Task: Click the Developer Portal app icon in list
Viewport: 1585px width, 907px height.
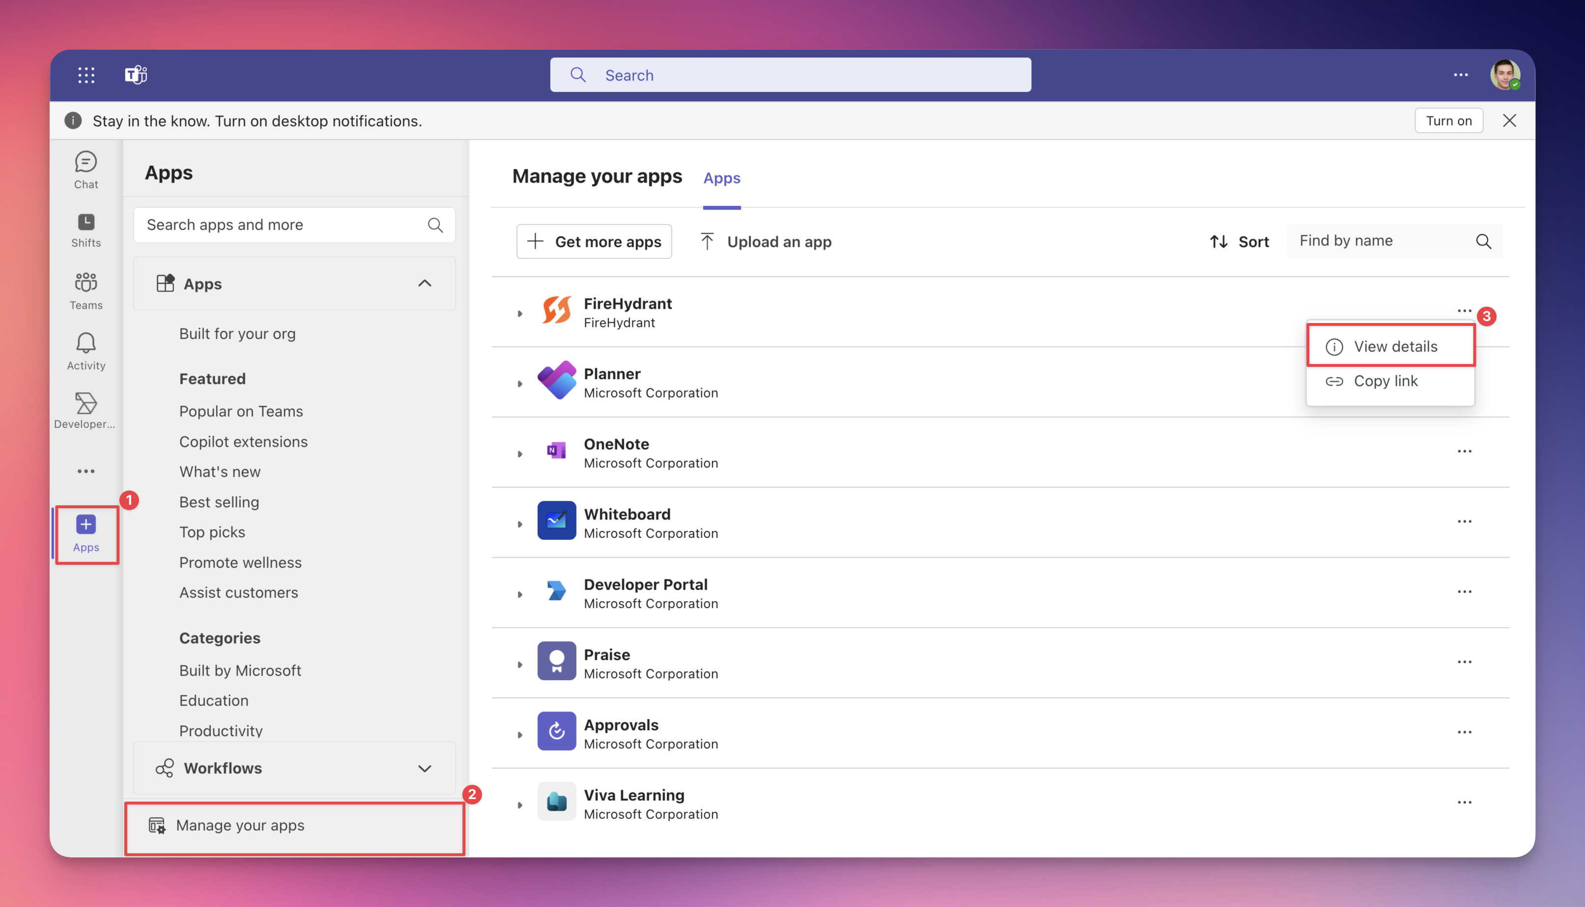Action: (x=556, y=591)
